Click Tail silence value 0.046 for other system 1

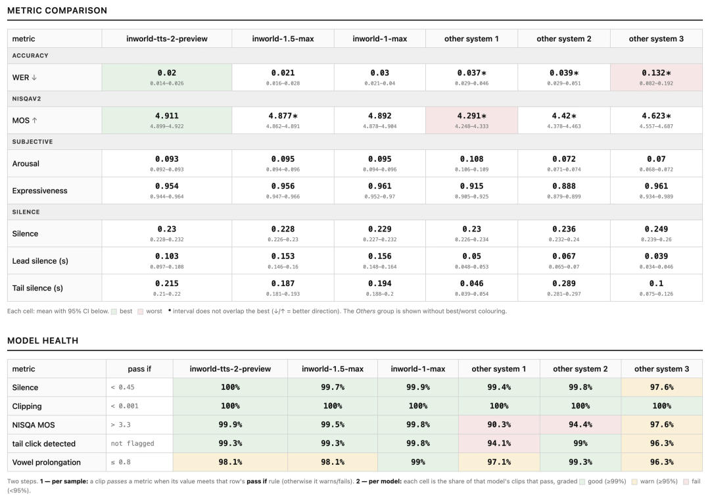(x=471, y=283)
